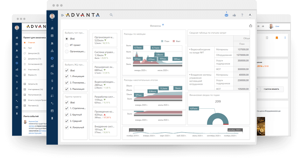This screenshot has height=159, width=302.
Task: Open Дискуссии (5) in the left window
Action: coord(34,53)
